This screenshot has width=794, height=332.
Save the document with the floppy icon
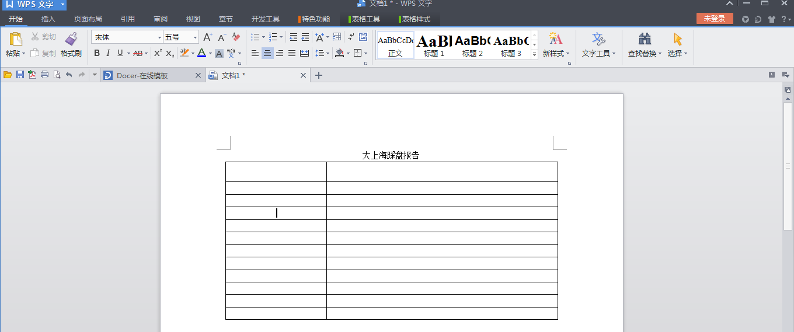pyautogui.click(x=20, y=75)
